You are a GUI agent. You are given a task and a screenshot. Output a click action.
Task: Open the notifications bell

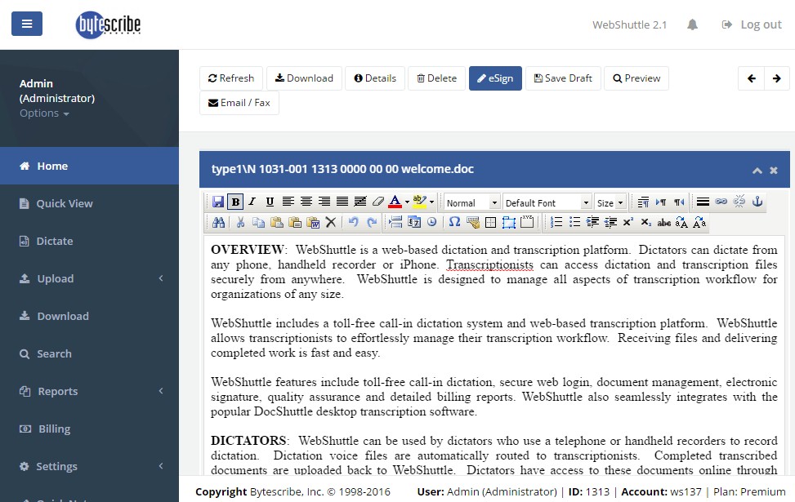692,24
